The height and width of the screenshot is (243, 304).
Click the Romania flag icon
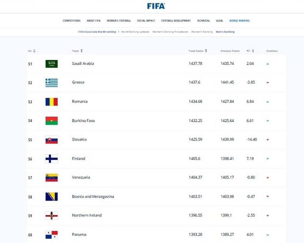click(x=51, y=101)
